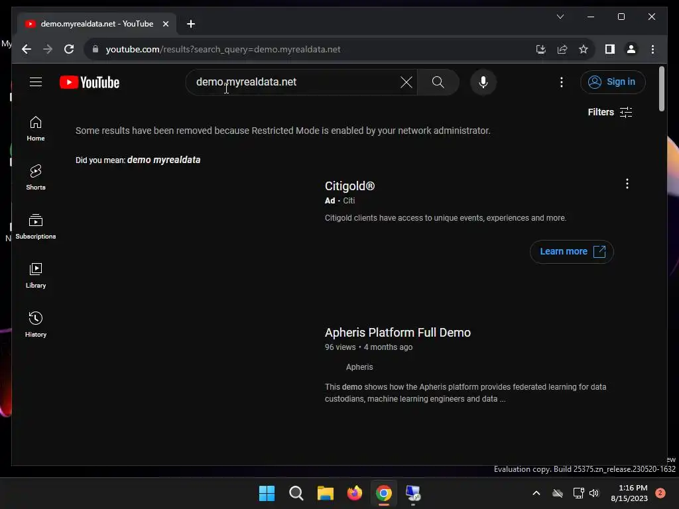The height and width of the screenshot is (509, 679).
Task: Open the Chrome profile button
Action: [x=631, y=49]
